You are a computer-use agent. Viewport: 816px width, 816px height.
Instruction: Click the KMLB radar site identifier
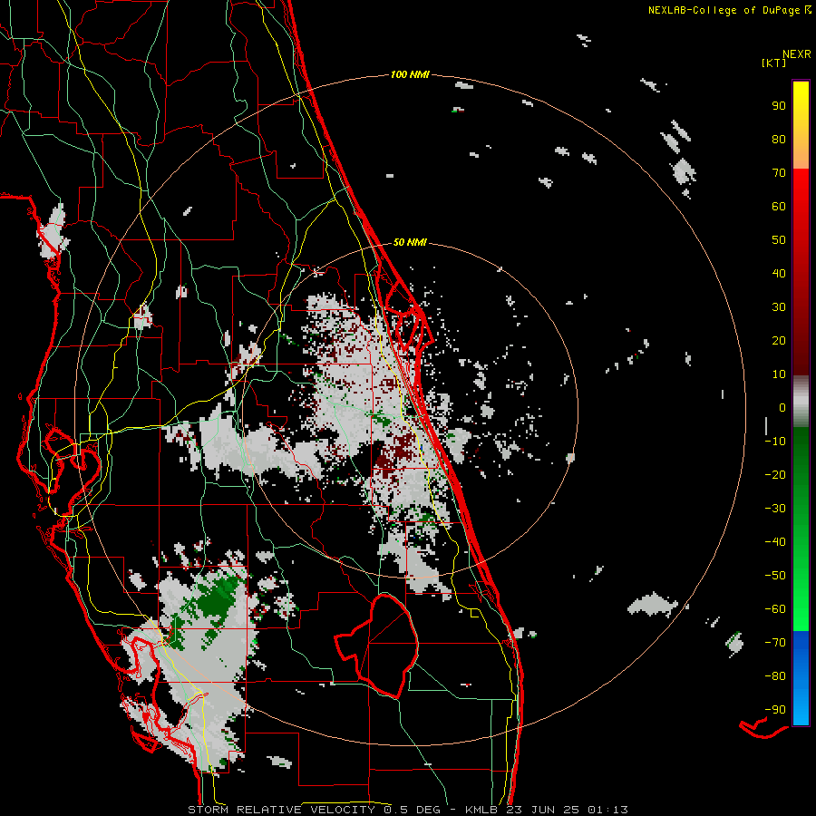[481, 810]
